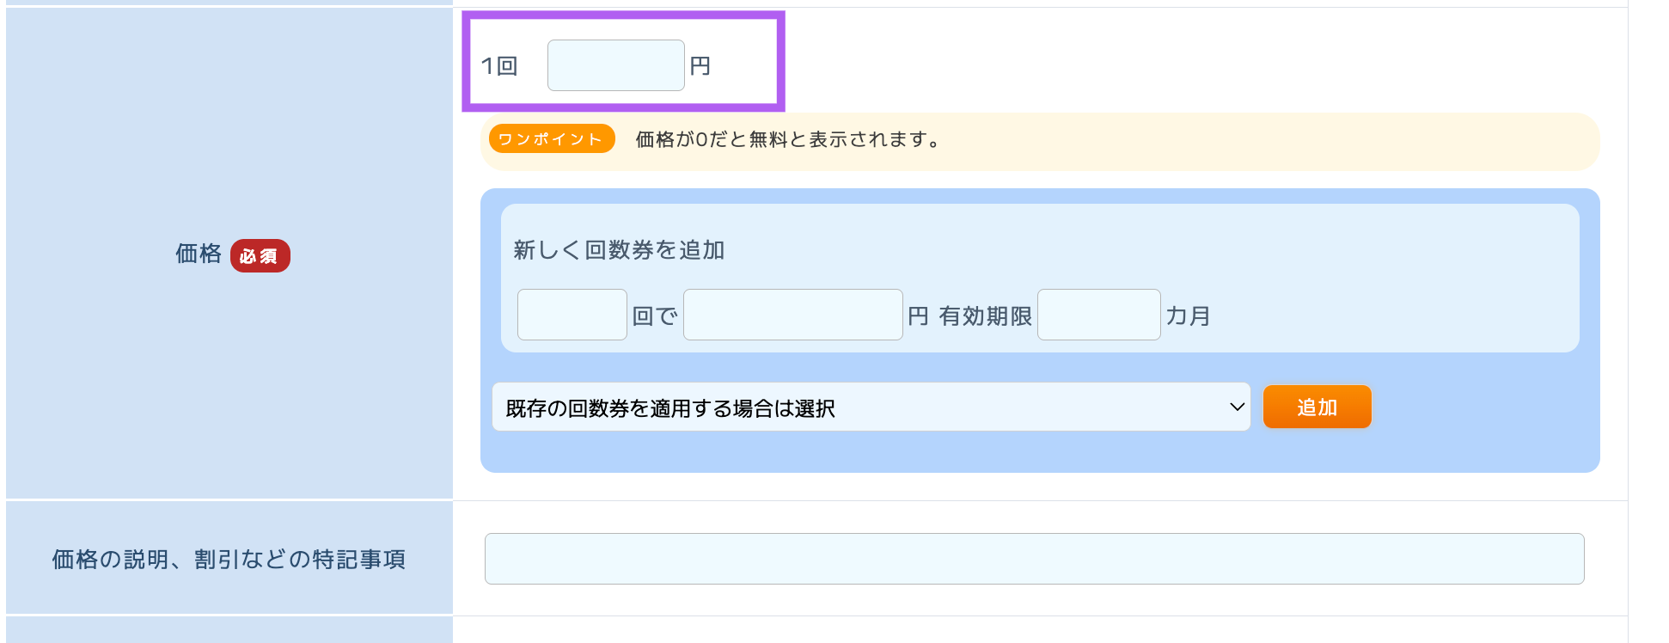Click the 回で label text
The height and width of the screenshot is (643, 1669).
click(x=655, y=316)
